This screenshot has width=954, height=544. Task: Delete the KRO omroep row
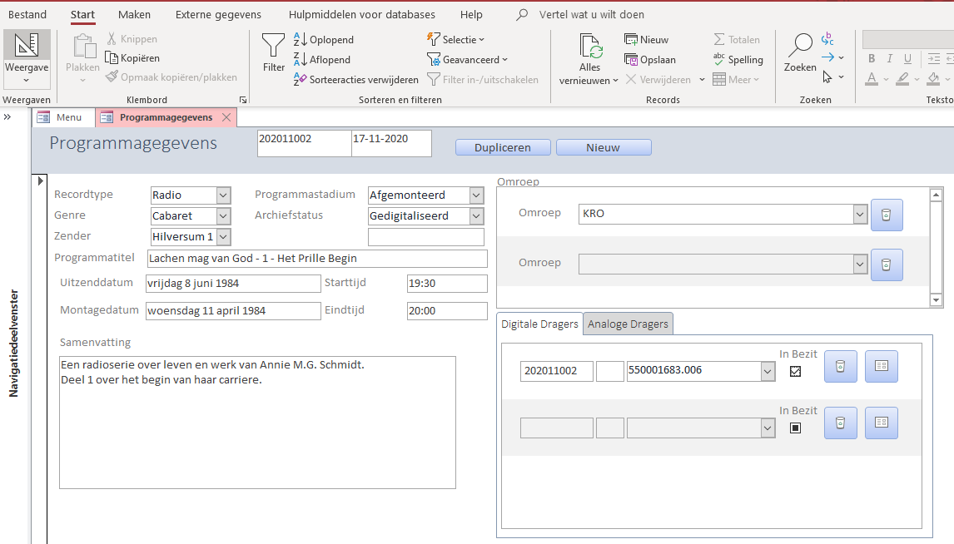887,215
